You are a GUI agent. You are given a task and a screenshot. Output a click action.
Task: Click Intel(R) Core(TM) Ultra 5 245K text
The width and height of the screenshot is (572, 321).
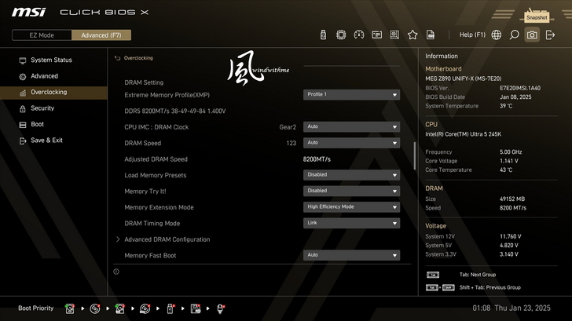[x=464, y=134]
